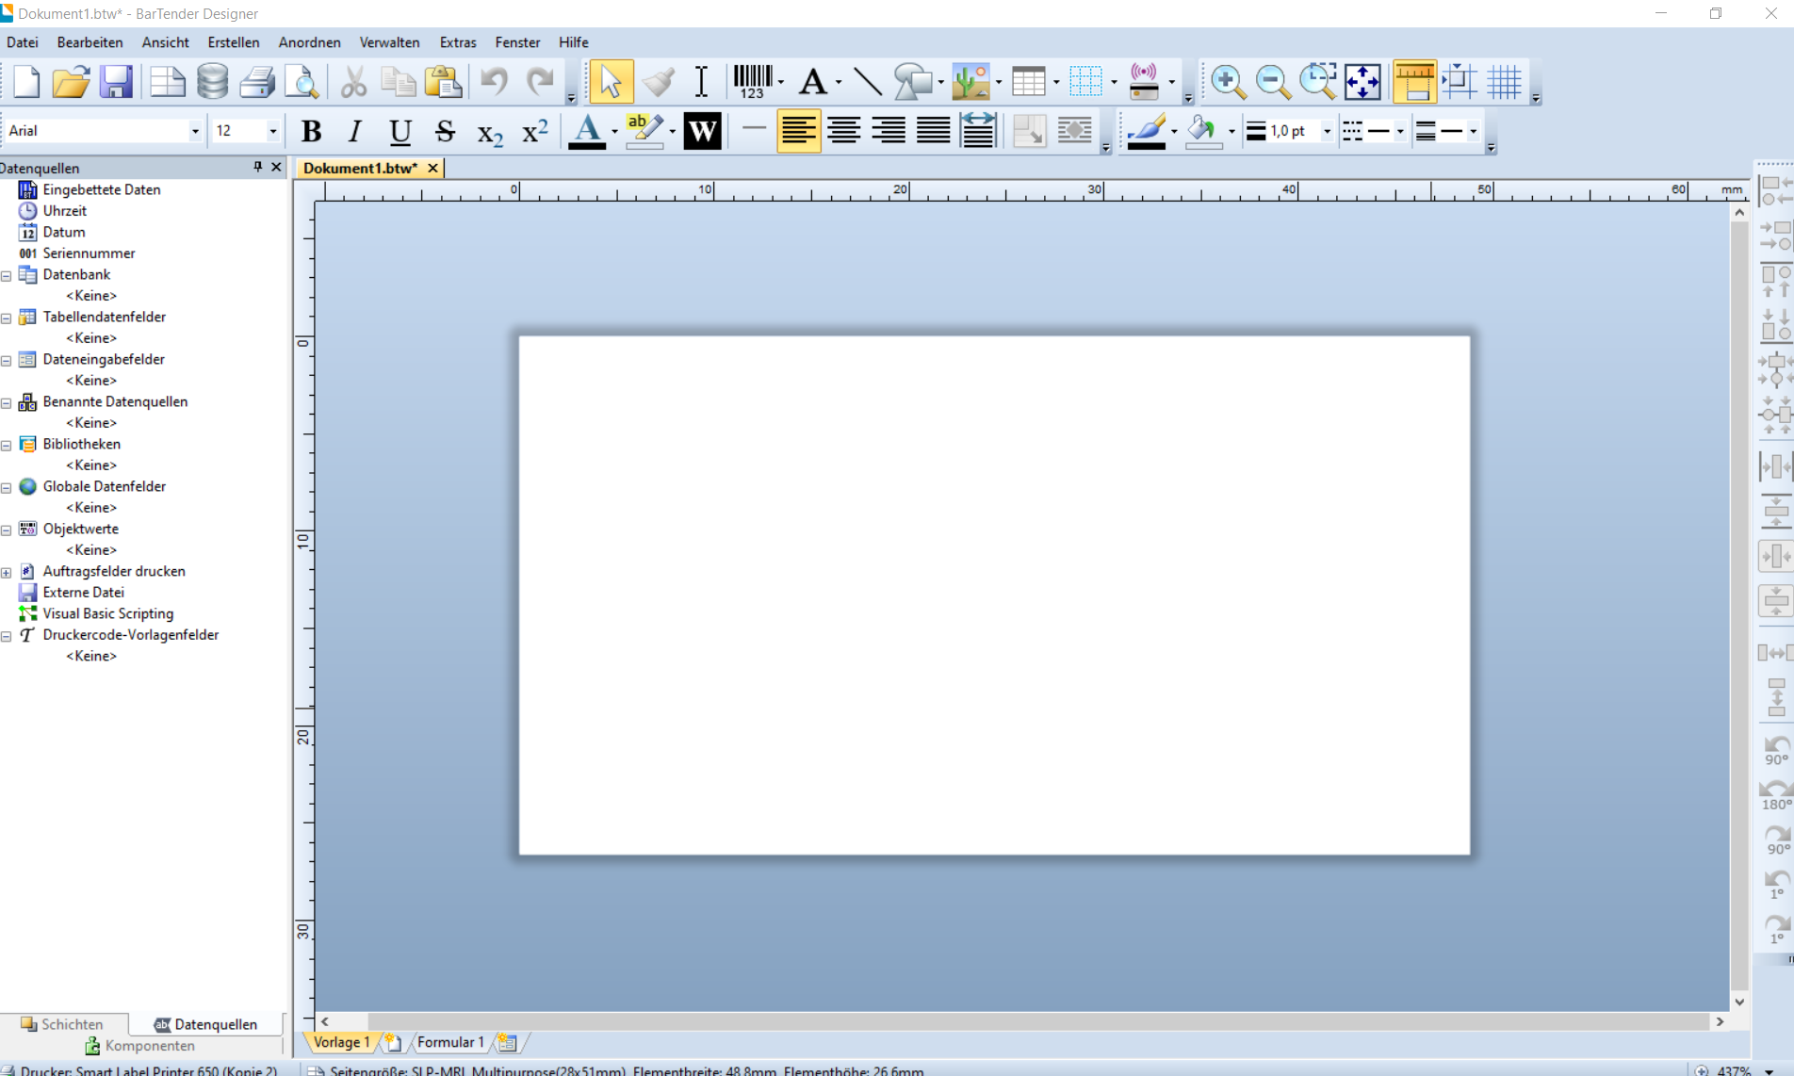Click the database connection setup icon
This screenshot has width=1794, height=1076.
tap(212, 82)
